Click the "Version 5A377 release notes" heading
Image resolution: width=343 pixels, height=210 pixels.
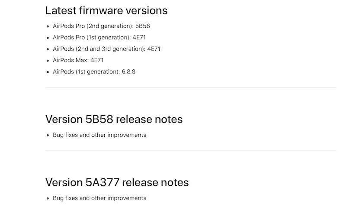pos(117,182)
